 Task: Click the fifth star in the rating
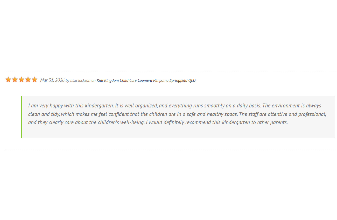[34, 79]
